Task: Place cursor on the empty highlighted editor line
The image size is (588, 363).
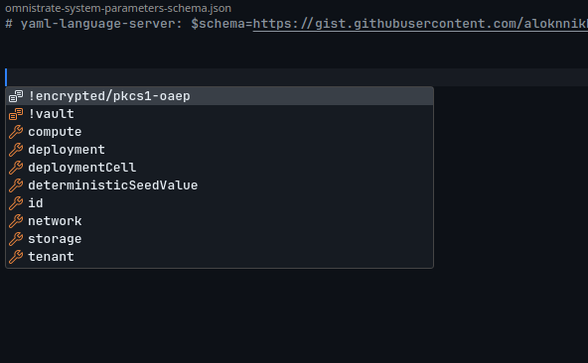Action: point(294,77)
